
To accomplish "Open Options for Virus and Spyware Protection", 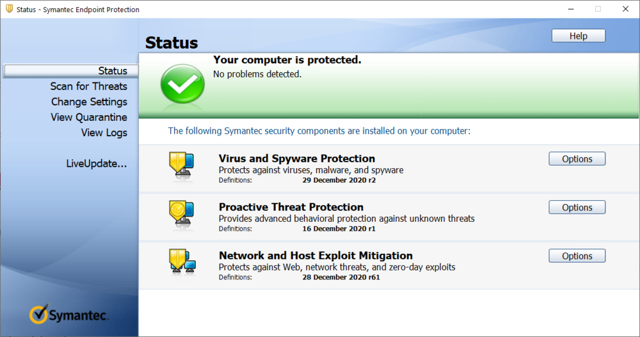I will coord(577,159).
